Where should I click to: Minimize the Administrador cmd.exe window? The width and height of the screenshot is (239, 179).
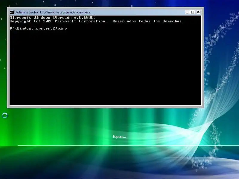187,12
